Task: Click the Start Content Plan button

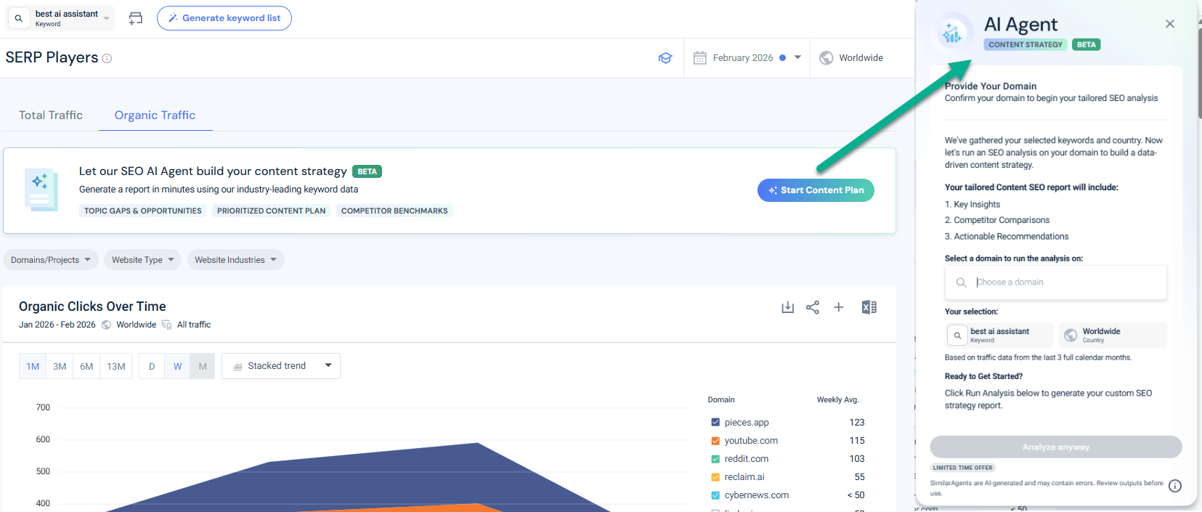Action: pos(816,190)
